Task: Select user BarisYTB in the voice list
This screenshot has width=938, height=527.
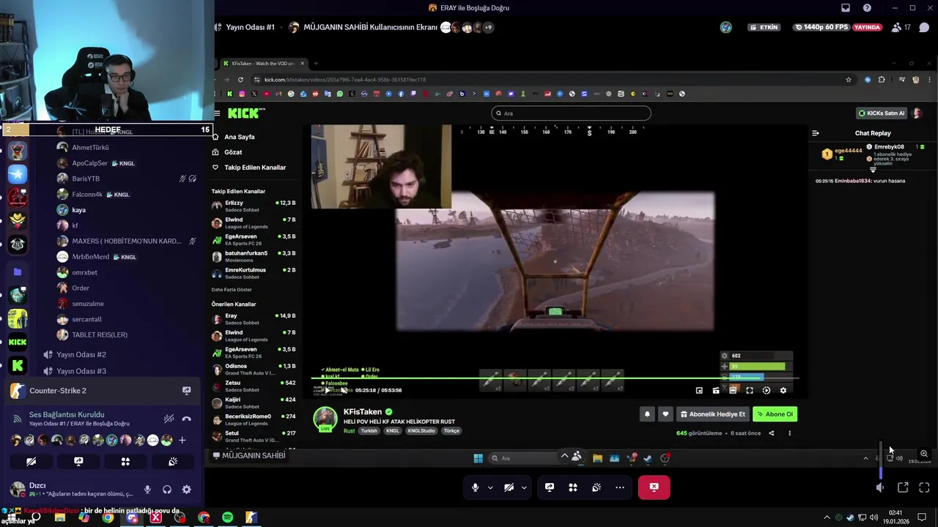Action: coord(86,179)
